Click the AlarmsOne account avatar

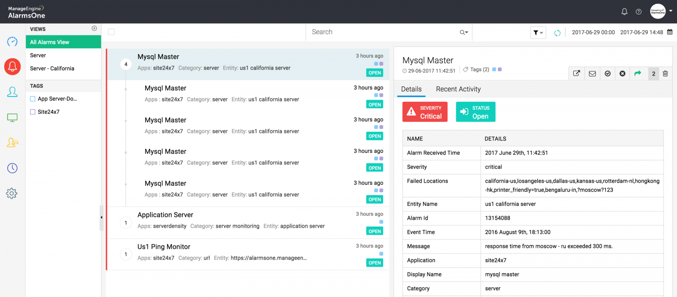pyautogui.click(x=658, y=11)
